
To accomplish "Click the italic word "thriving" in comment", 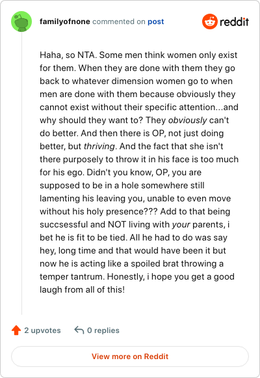I will [x=99, y=146].
